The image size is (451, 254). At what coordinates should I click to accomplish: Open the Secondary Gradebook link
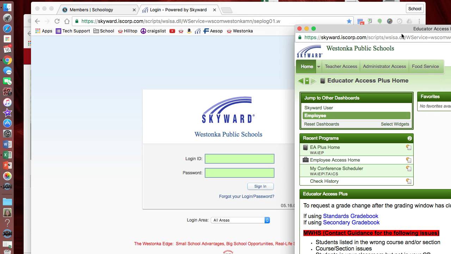pos(351,223)
